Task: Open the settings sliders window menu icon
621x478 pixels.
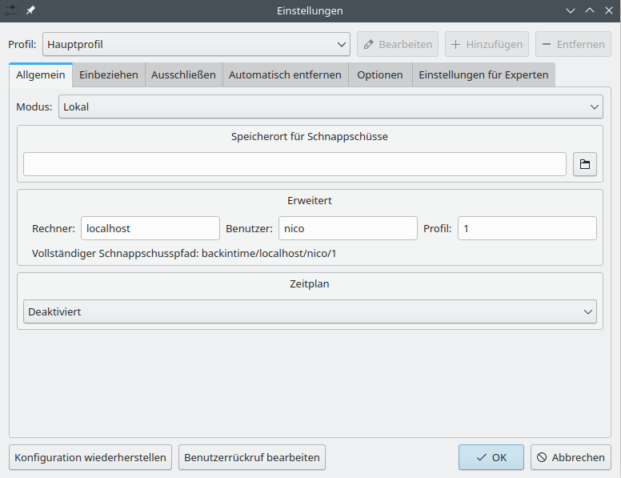Action: tap(10, 10)
